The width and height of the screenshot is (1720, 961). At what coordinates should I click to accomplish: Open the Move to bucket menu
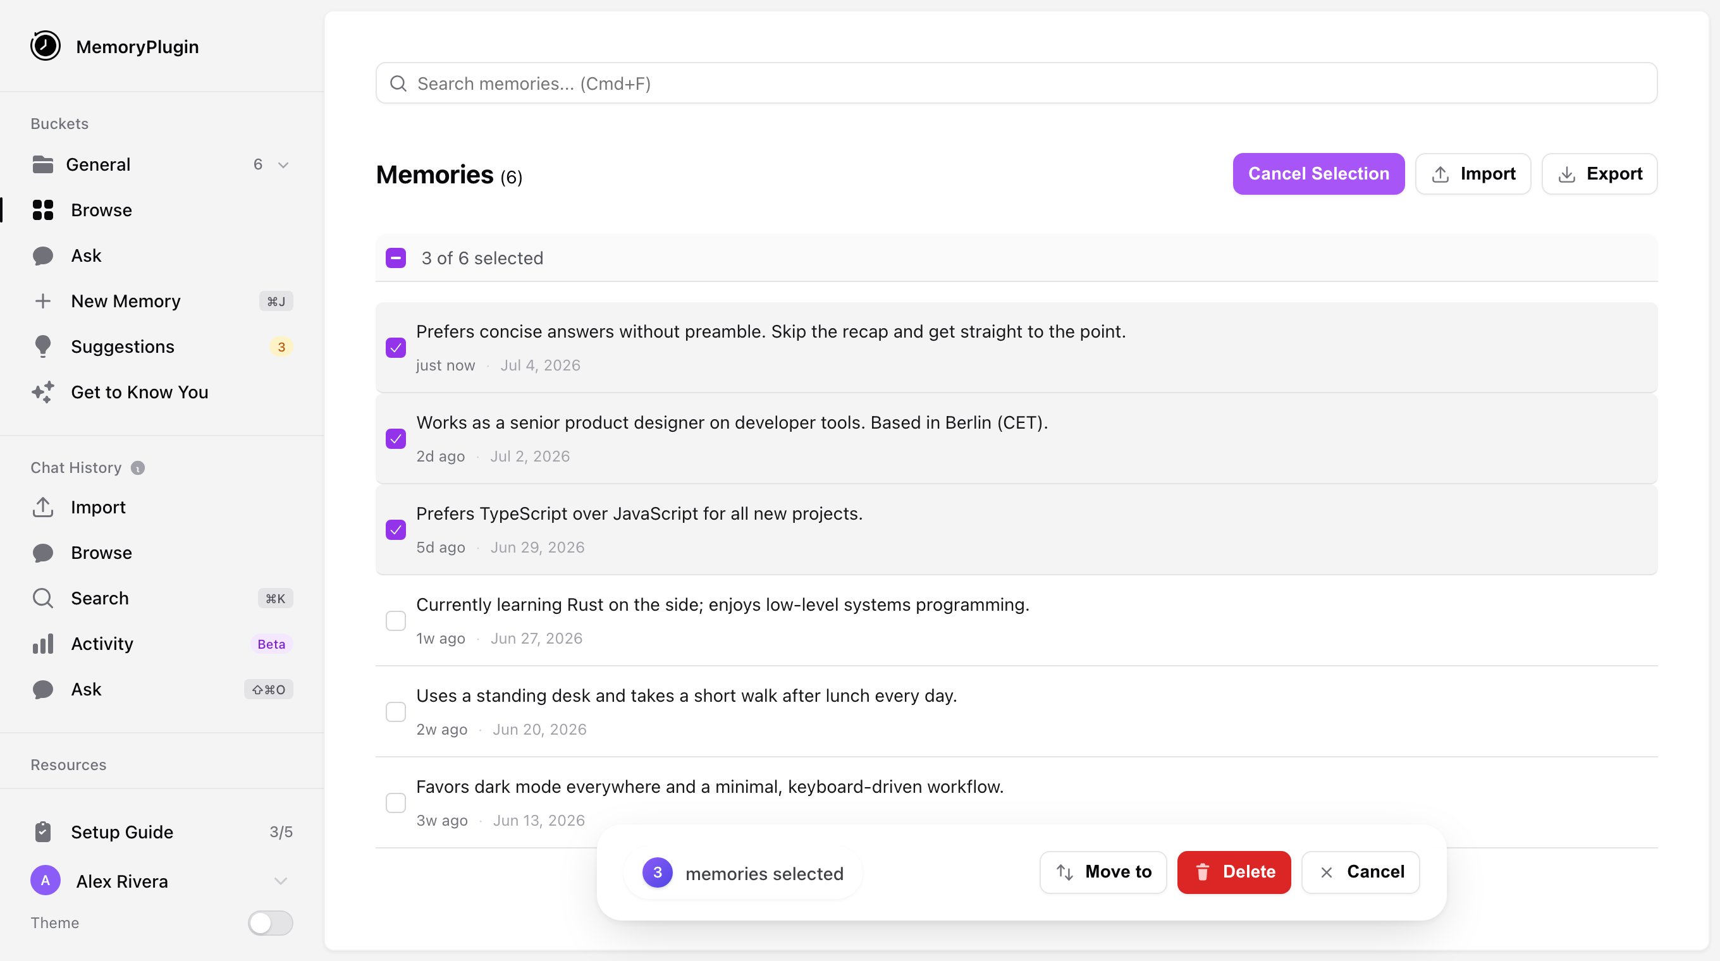pyautogui.click(x=1103, y=872)
